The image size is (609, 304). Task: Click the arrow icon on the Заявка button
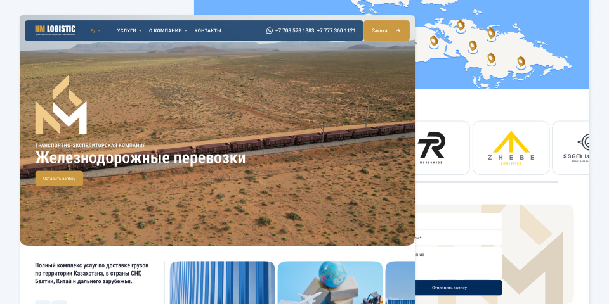[398, 30]
